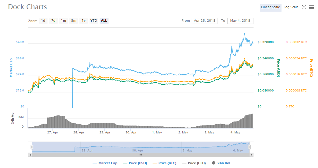Toggle 24h Vol series in legend
Image resolution: width=318 pixels, height=168 pixels.
coord(221,163)
